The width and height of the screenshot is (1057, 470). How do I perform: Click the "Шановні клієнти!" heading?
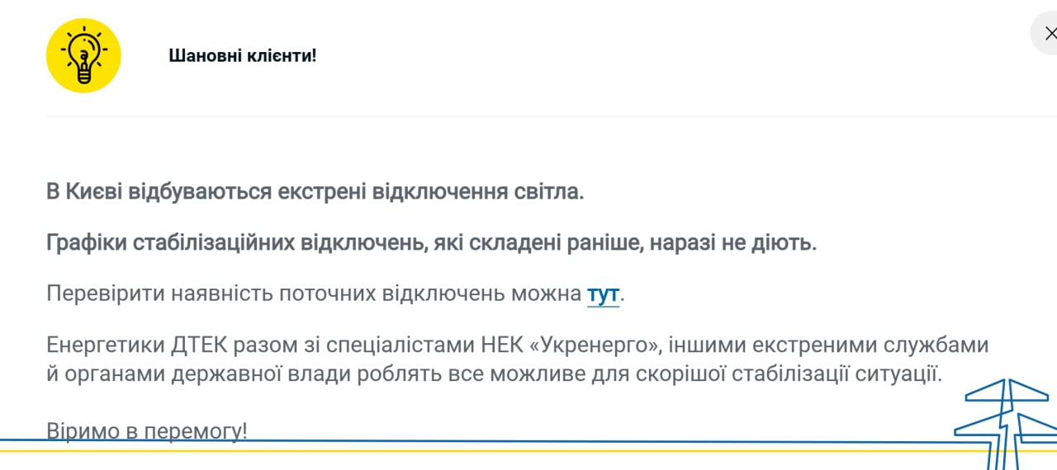click(243, 56)
